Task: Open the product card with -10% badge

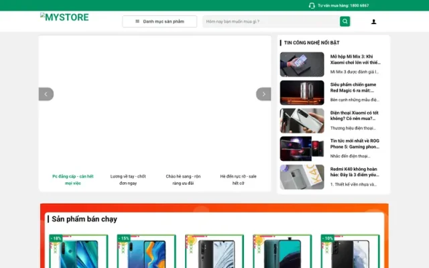Action: [350, 251]
